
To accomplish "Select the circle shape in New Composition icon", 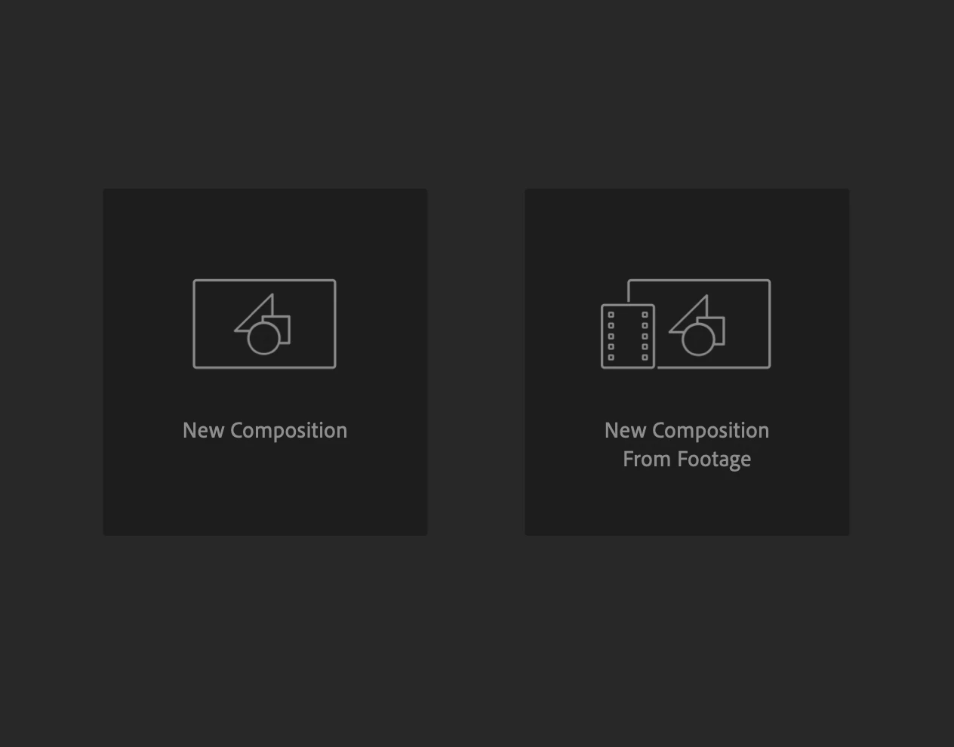I will point(263,338).
